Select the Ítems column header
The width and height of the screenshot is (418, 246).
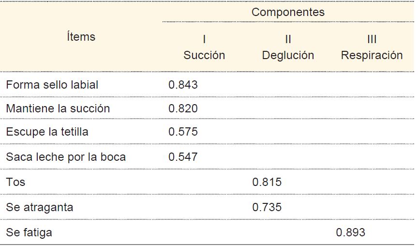81,37
